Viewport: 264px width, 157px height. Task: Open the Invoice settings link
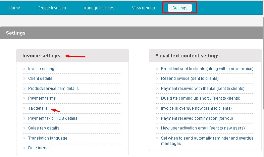tap(42, 69)
